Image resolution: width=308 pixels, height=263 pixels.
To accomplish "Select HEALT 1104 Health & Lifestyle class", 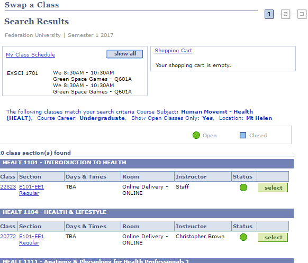I will point(273,237).
